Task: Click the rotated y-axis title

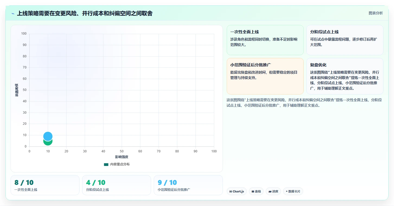Action: pyautogui.click(x=17, y=90)
